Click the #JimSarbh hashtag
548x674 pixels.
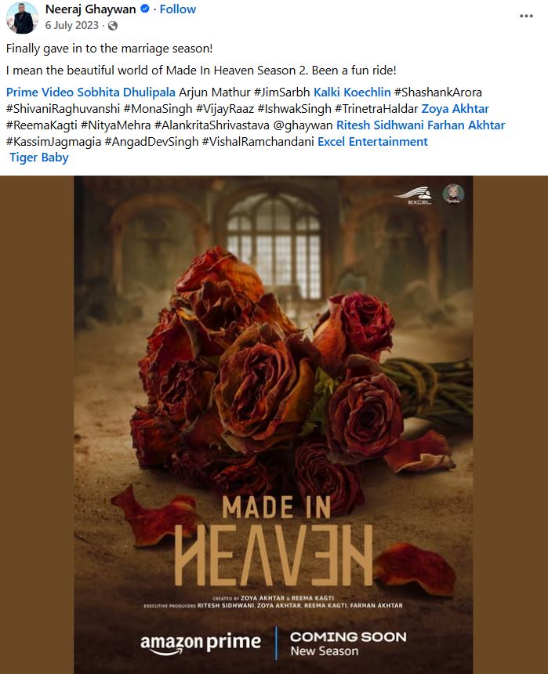(x=281, y=92)
